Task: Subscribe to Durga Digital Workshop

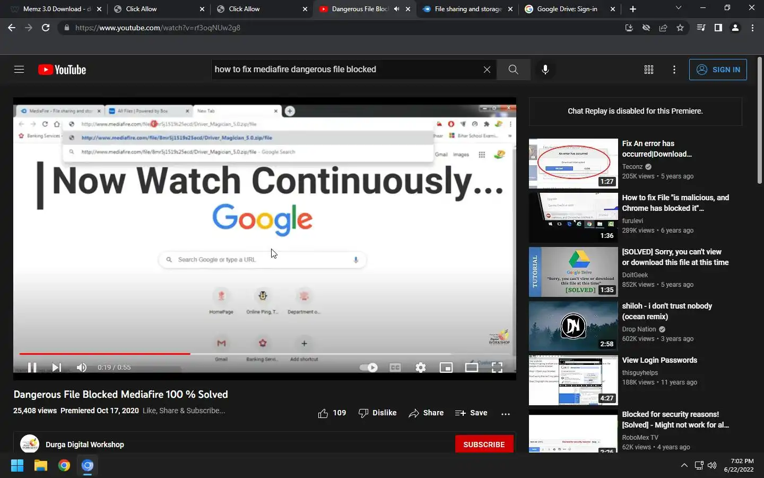Action: tap(484, 445)
